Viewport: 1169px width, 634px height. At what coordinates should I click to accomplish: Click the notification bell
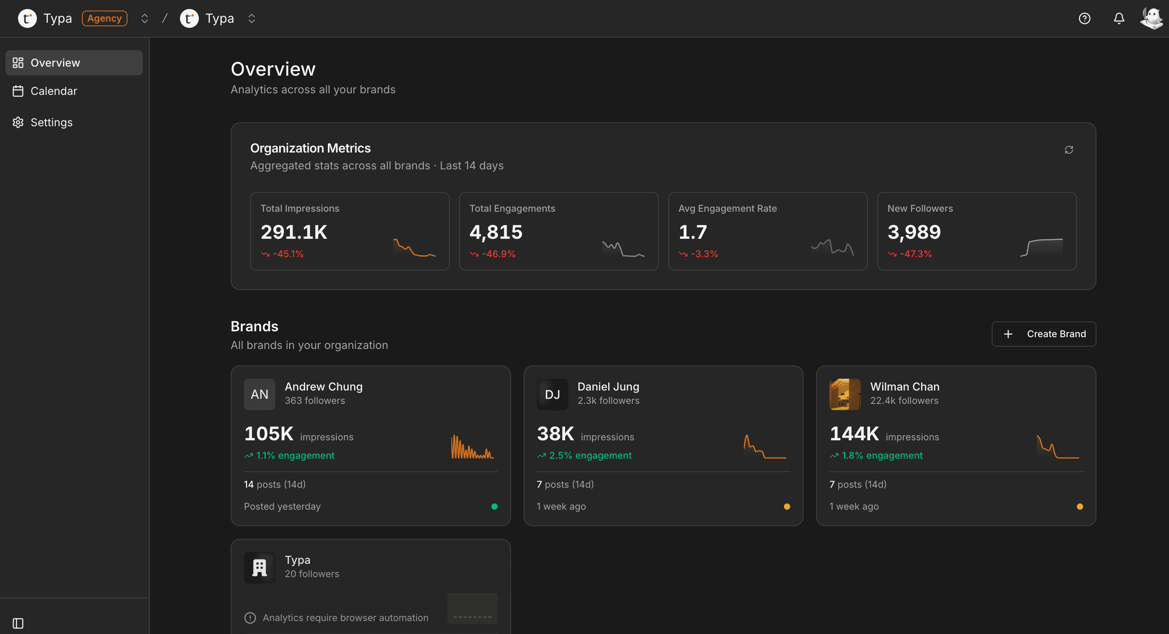click(x=1119, y=18)
